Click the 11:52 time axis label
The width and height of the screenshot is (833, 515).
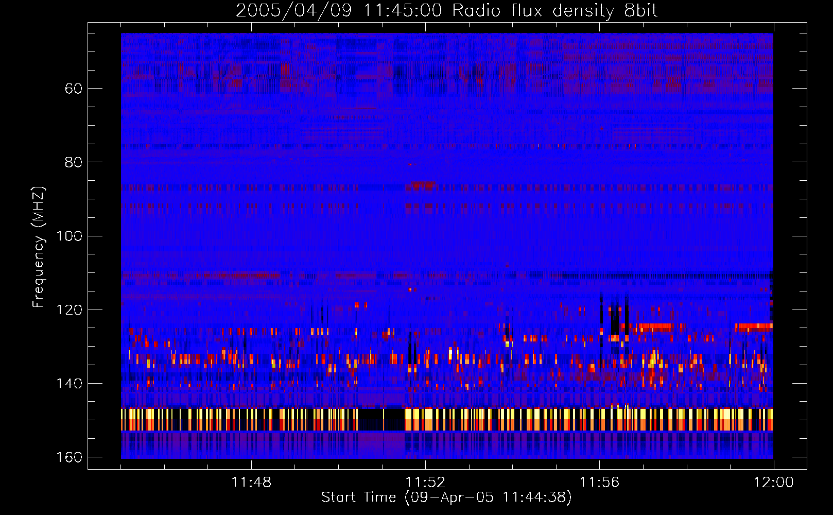(425, 483)
